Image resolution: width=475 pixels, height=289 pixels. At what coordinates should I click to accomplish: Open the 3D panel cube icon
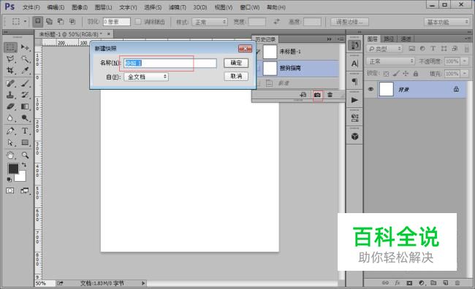tap(354, 136)
